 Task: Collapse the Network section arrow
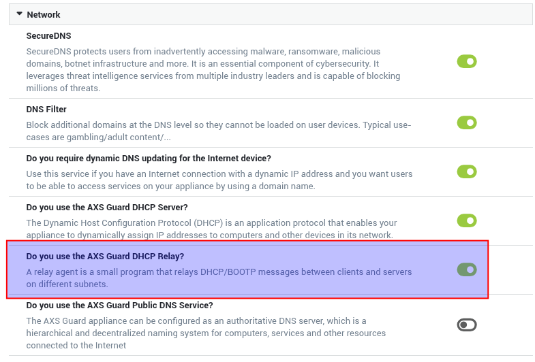click(x=20, y=14)
